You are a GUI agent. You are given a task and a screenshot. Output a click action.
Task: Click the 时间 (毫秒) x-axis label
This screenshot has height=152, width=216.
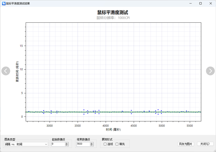113,130
